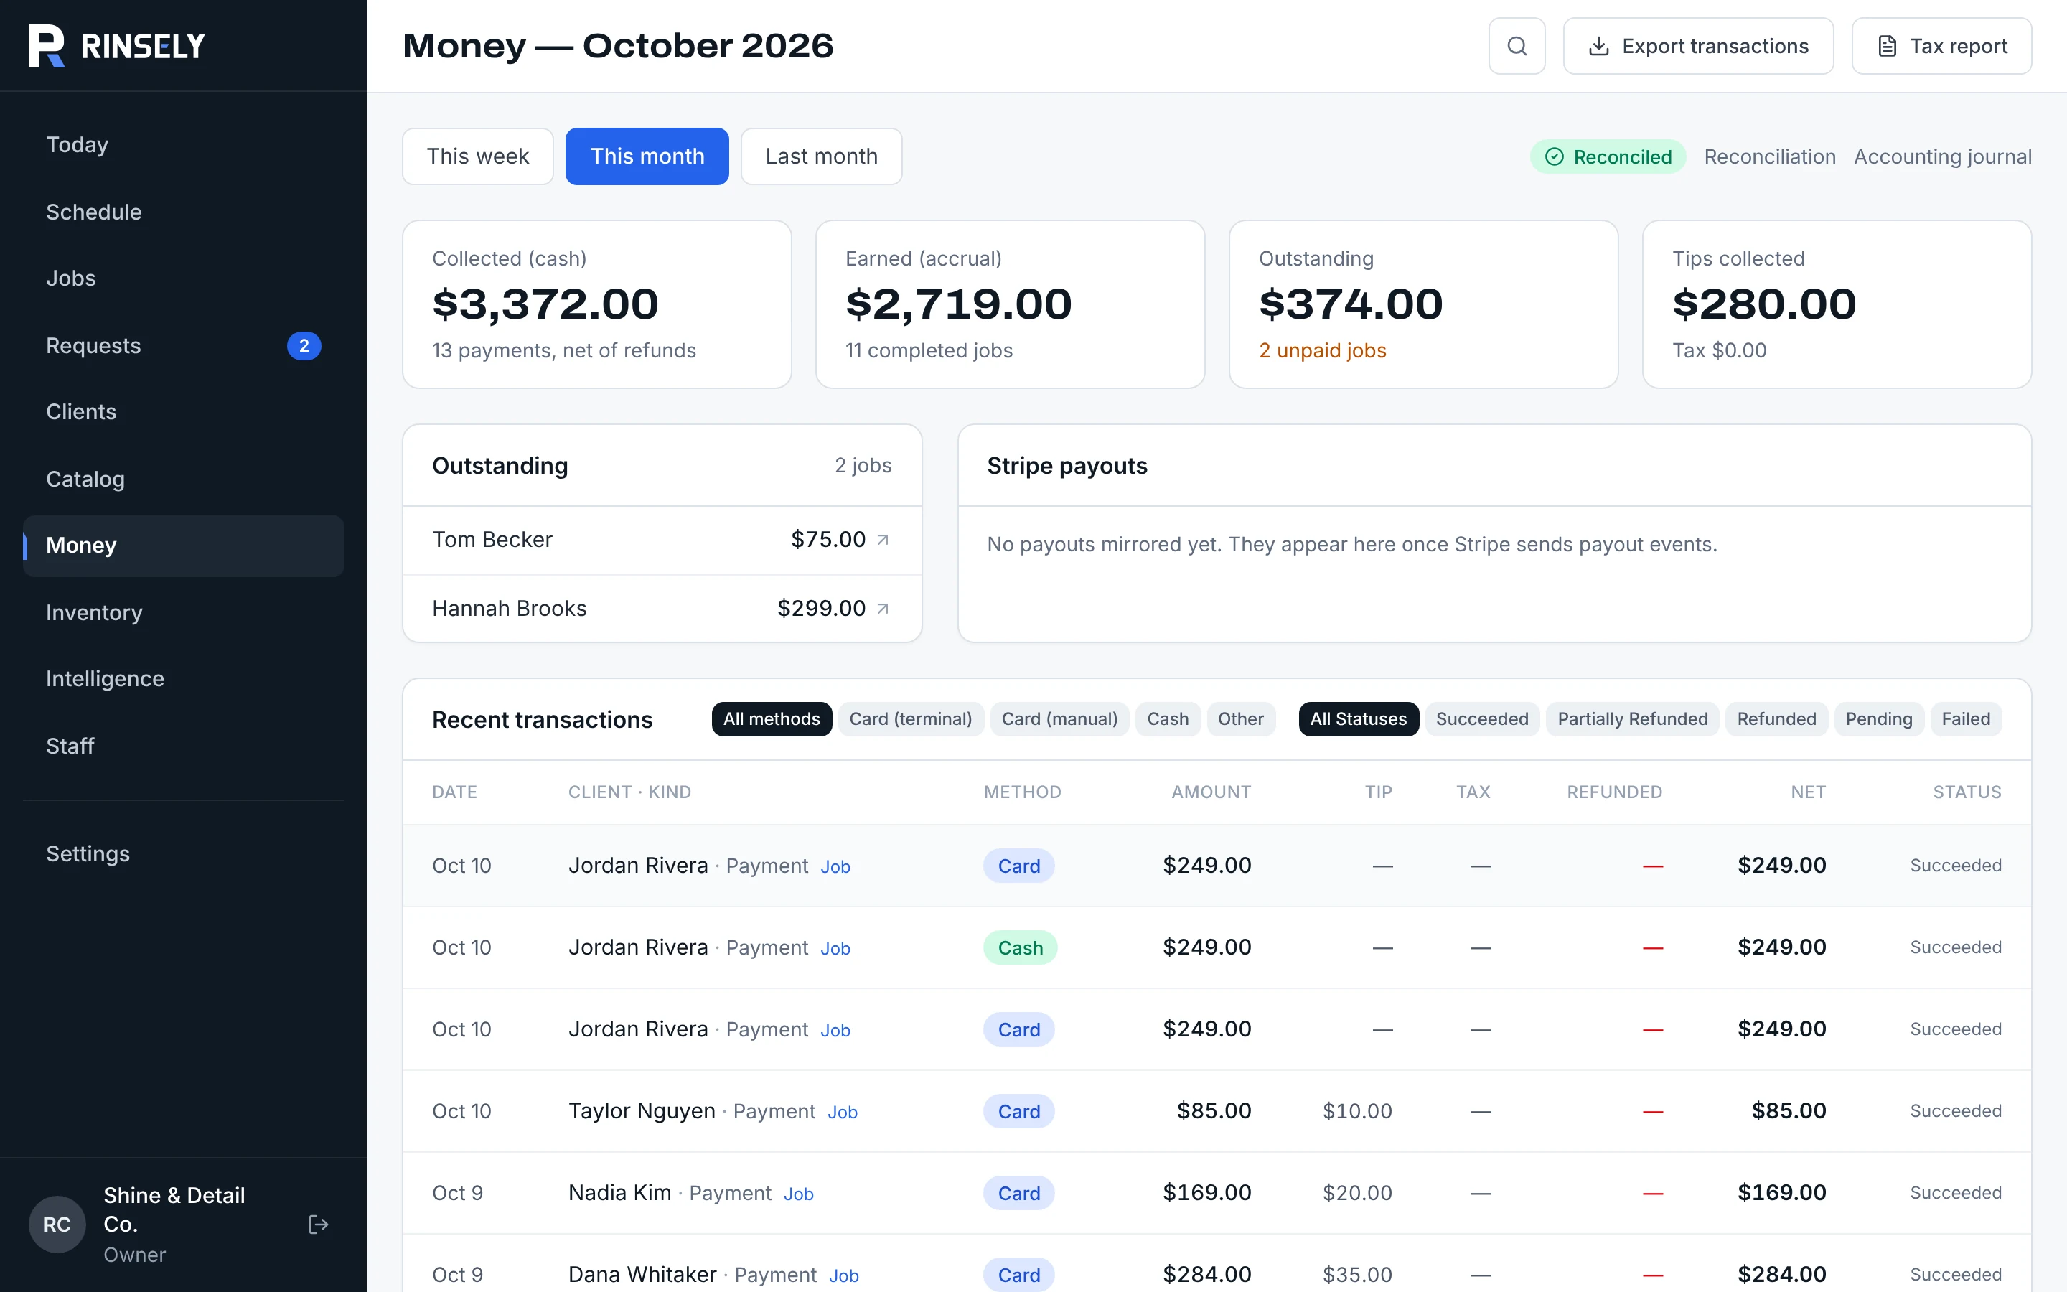This screenshot has height=1292, width=2067.
Task: Click the Requests badge showing 2
Action: tap(304, 345)
